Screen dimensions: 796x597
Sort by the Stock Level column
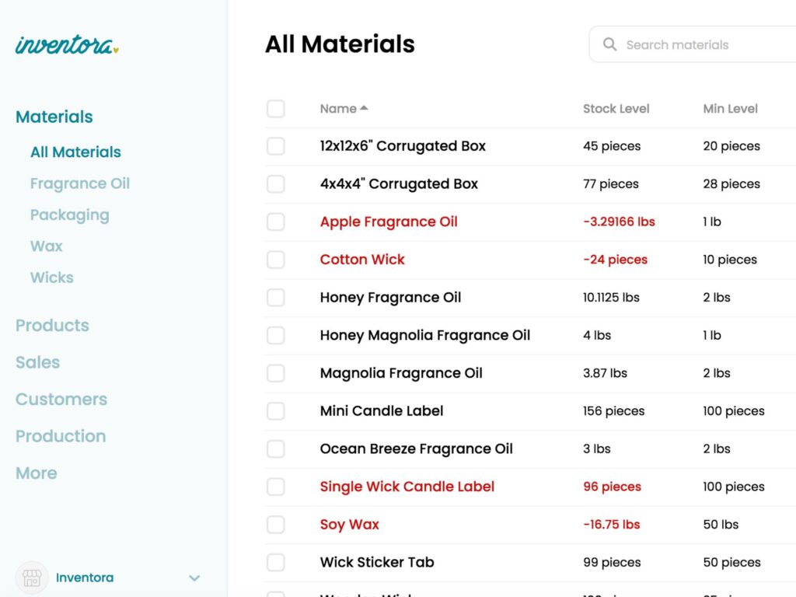(616, 109)
